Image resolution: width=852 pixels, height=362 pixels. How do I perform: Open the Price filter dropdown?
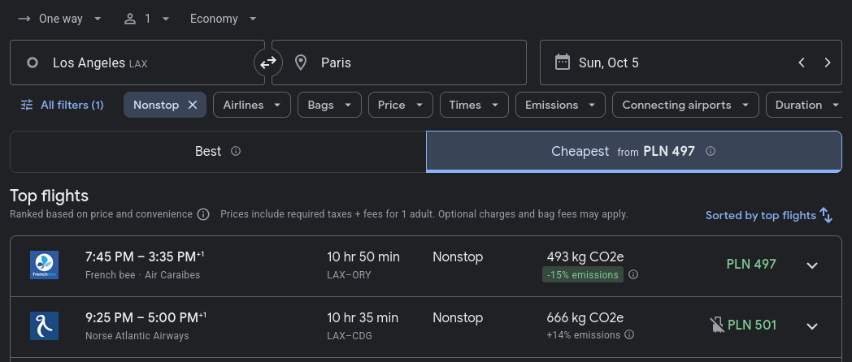[x=401, y=105]
